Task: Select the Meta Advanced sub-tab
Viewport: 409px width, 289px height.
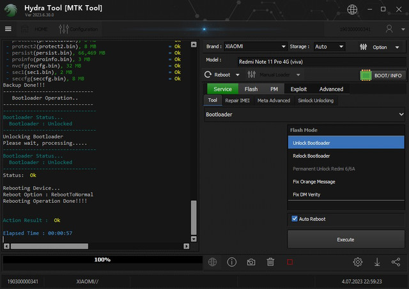Action: (x=274, y=101)
